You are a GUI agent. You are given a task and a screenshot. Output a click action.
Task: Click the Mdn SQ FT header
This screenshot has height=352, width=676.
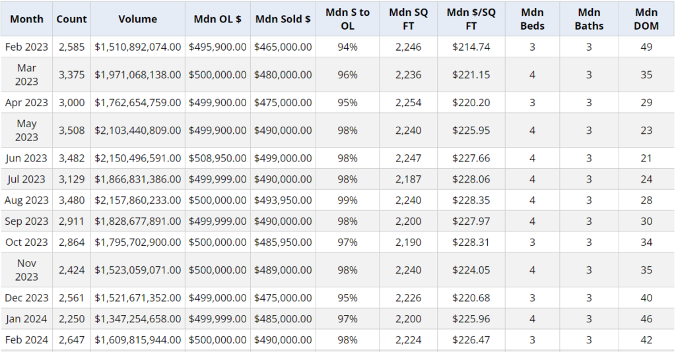click(x=408, y=19)
